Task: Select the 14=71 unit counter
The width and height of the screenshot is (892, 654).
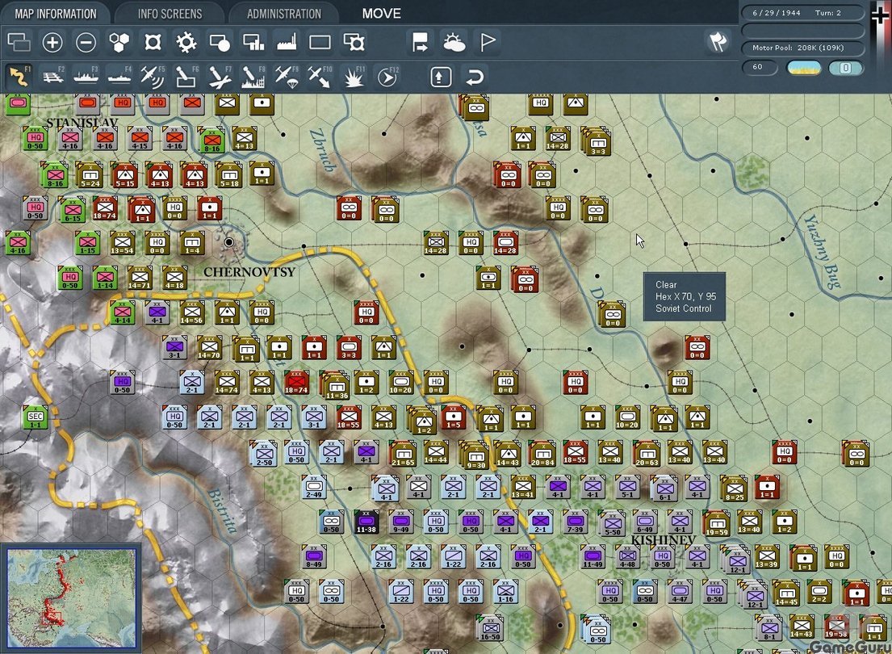Action: pos(140,278)
